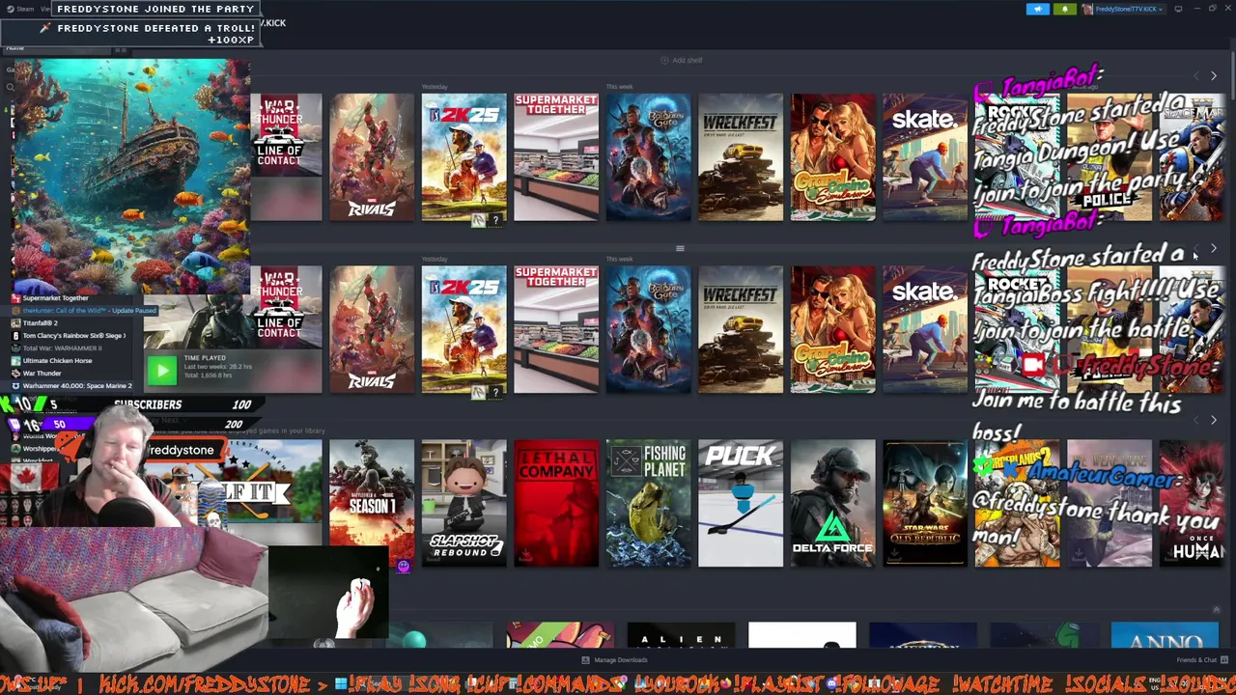
Task: Advance the top shelf with its right arrow
Action: pyautogui.click(x=1214, y=75)
